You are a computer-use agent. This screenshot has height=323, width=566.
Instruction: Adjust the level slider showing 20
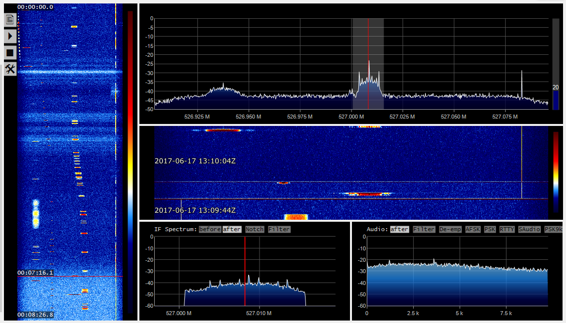tap(556, 64)
